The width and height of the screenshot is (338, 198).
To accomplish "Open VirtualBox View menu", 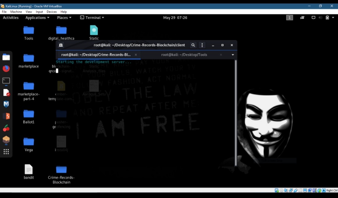I will (29, 12).
